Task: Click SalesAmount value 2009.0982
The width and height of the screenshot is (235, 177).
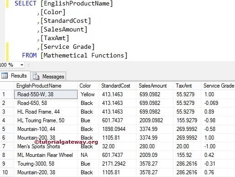Action: [155, 120]
